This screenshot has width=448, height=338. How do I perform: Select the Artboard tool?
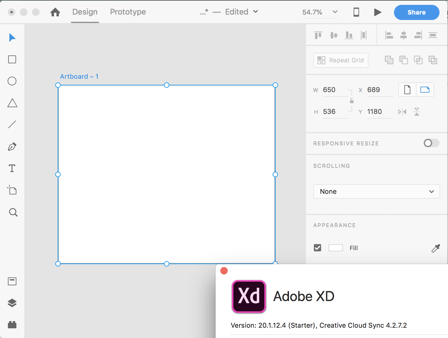[12, 190]
